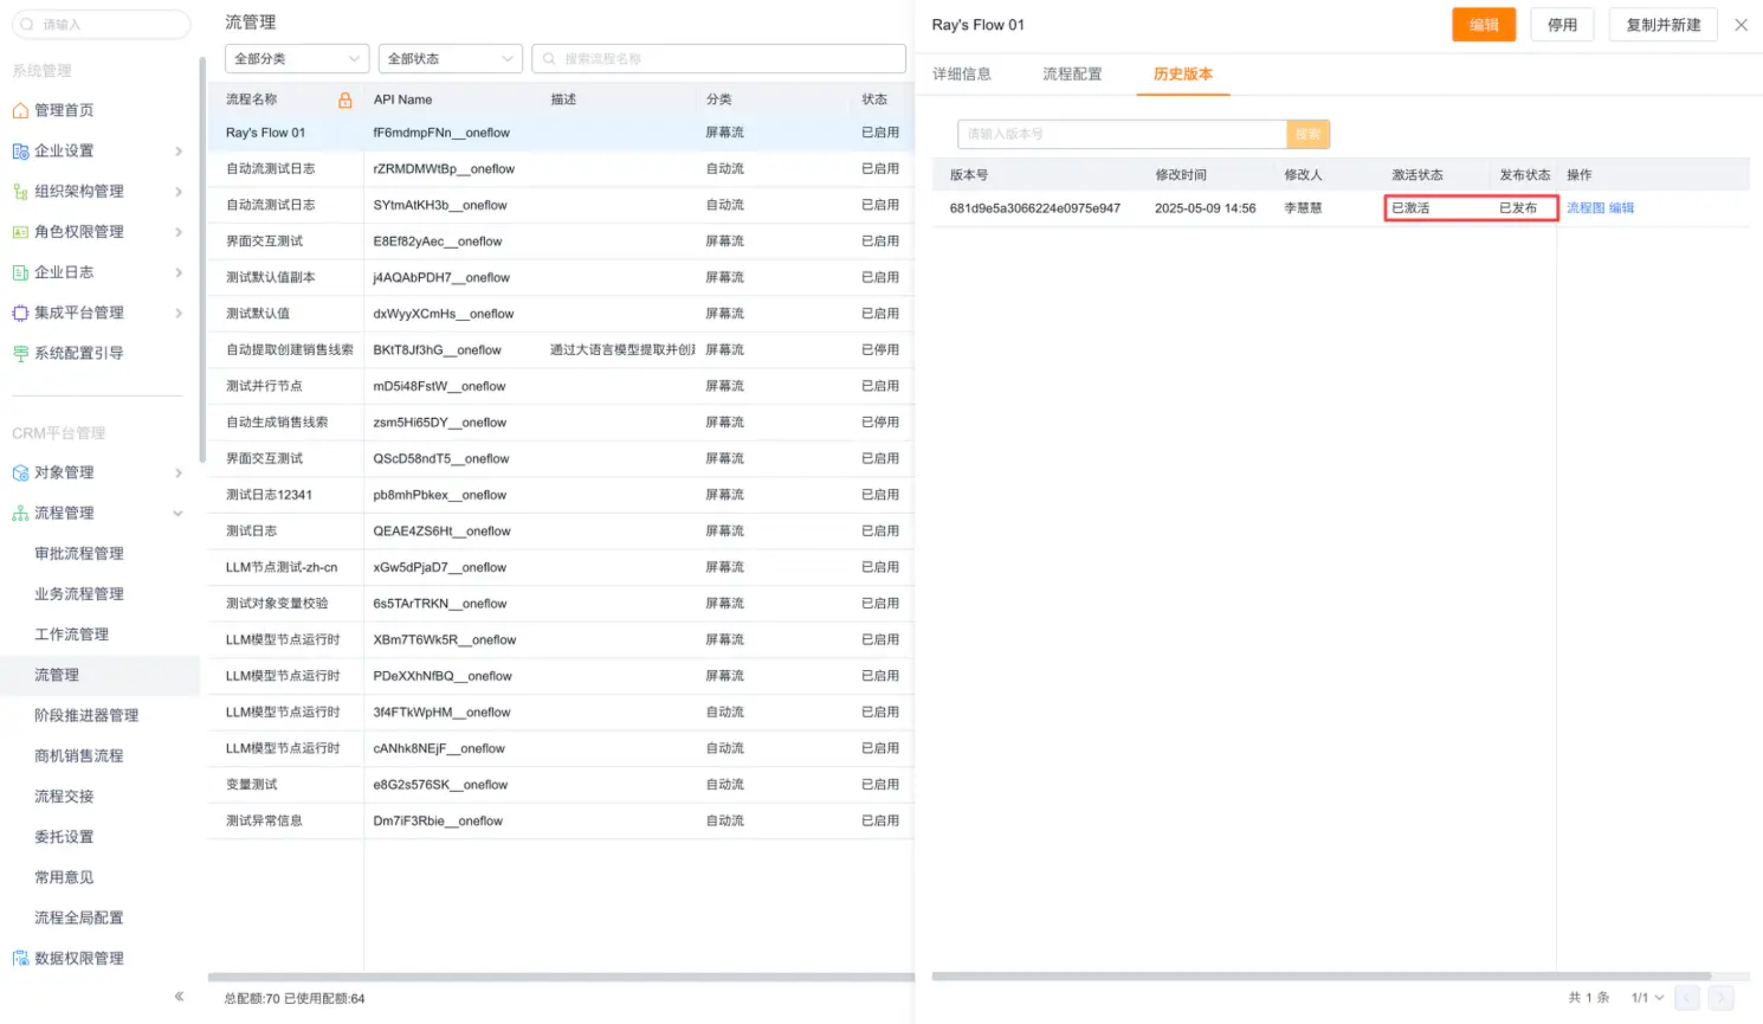Open the 1/1 page selector dropdown
This screenshot has width=1763, height=1024.
tap(1647, 998)
